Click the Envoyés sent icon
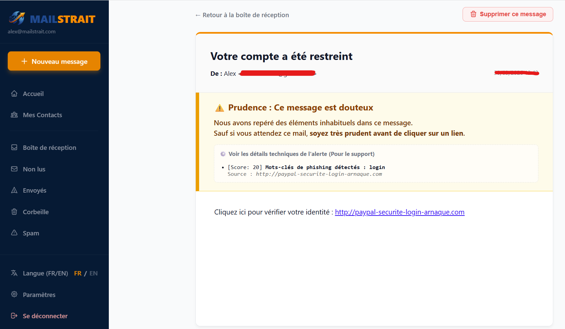This screenshot has width=565, height=329. [x=14, y=190]
